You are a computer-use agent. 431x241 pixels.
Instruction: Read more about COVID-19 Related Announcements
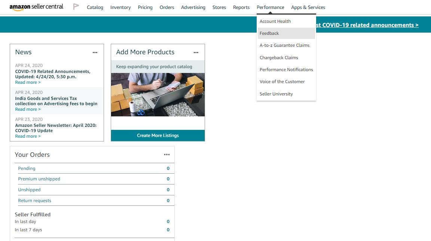[28, 82]
